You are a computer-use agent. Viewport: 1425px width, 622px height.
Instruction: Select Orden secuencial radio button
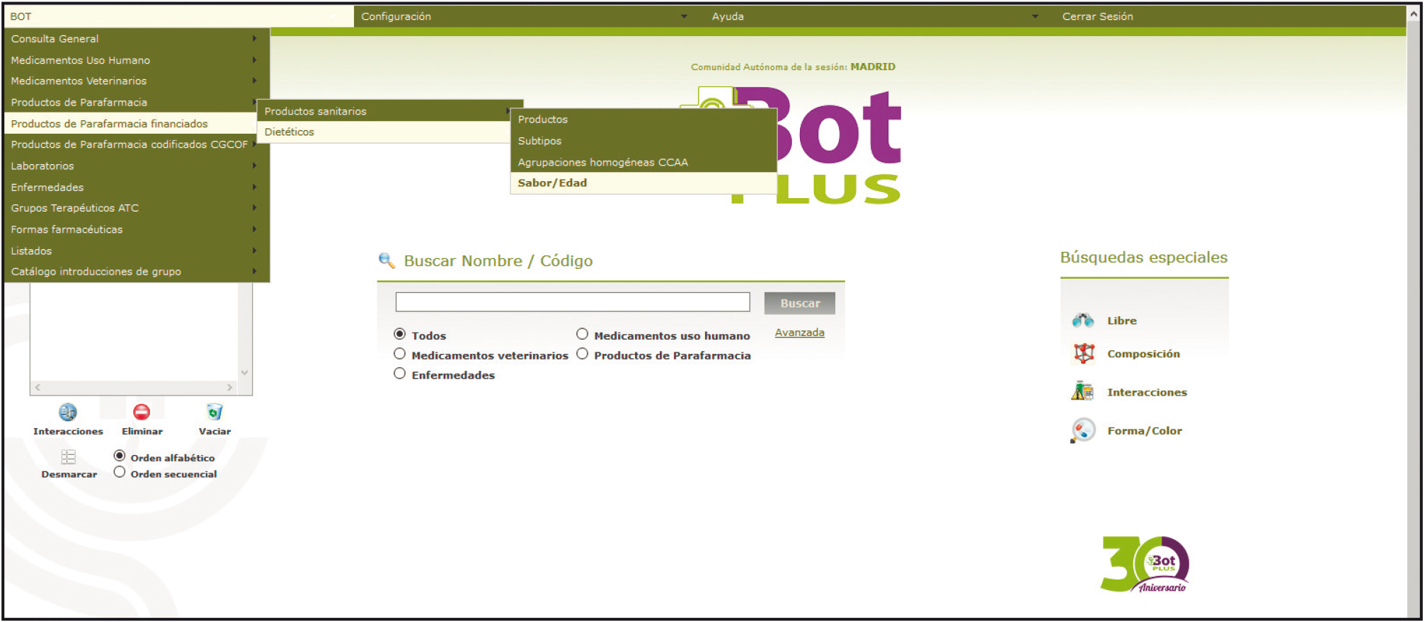(x=120, y=473)
